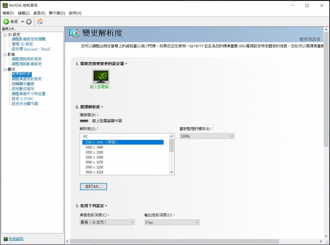Click the resolution list scroll down arrow
Screen dimensions: 330x245
tap(171, 172)
